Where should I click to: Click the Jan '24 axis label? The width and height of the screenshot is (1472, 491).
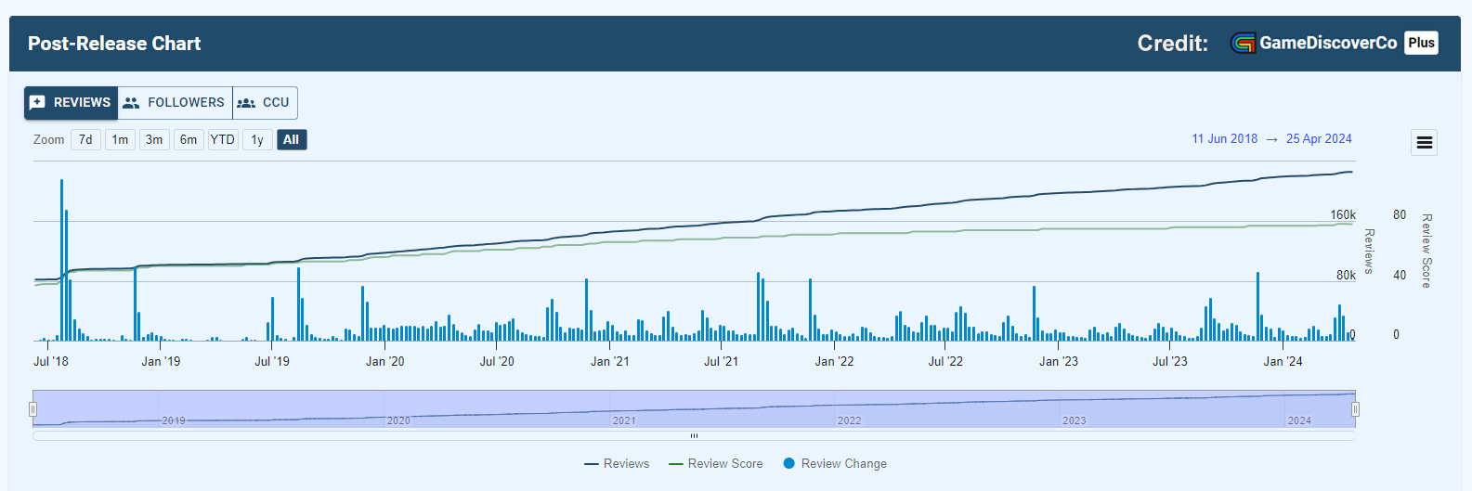(x=1283, y=362)
